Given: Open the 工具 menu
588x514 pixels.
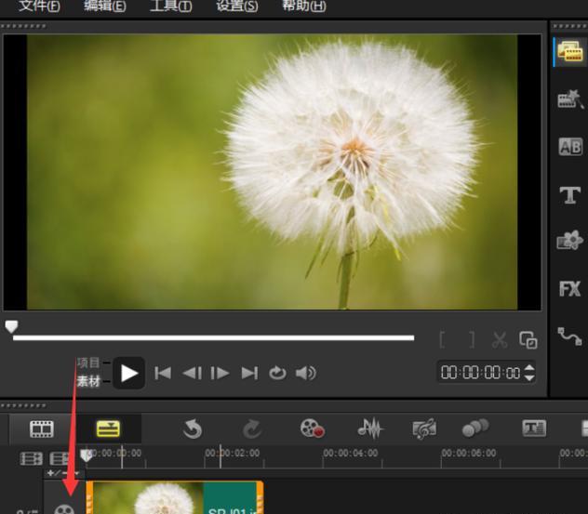Looking at the screenshot, I should click(171, 7).
